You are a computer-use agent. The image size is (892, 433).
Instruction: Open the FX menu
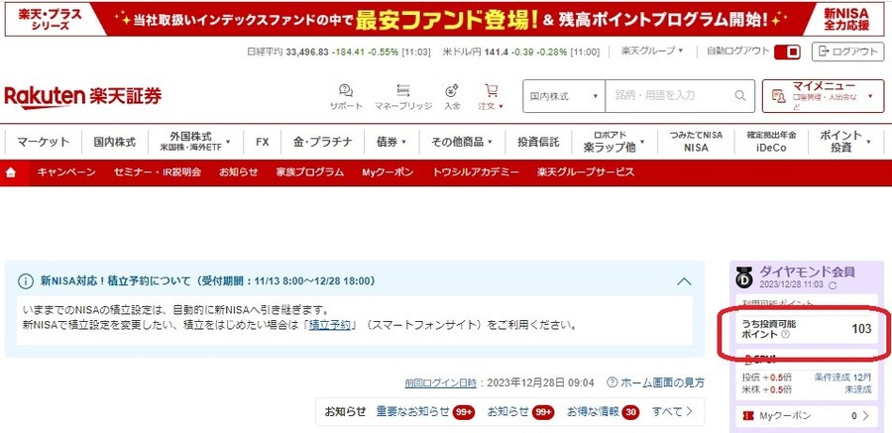coord(263,143)
